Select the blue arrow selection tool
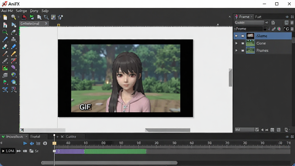Image resolution: width=295 pixels, height=166 pixels. 14,25
